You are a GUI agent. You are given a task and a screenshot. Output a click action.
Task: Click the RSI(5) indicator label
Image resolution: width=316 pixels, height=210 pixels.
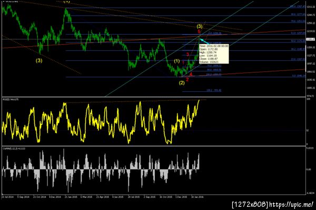click(x=11, y=99)
